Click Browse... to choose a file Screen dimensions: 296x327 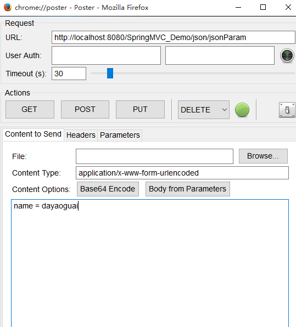pos(263,156)
